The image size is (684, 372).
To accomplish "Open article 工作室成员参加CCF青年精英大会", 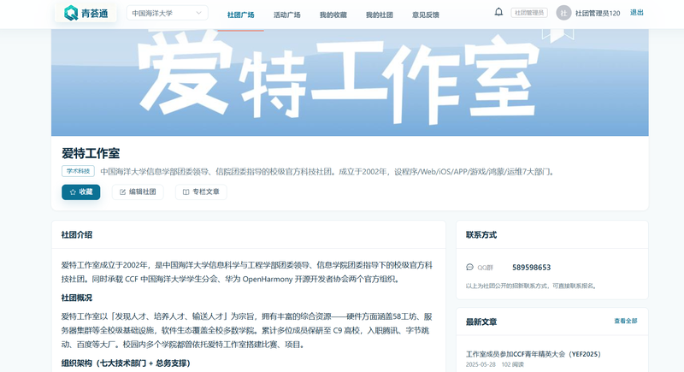I will pyautogui.click(x=533, y=354).
